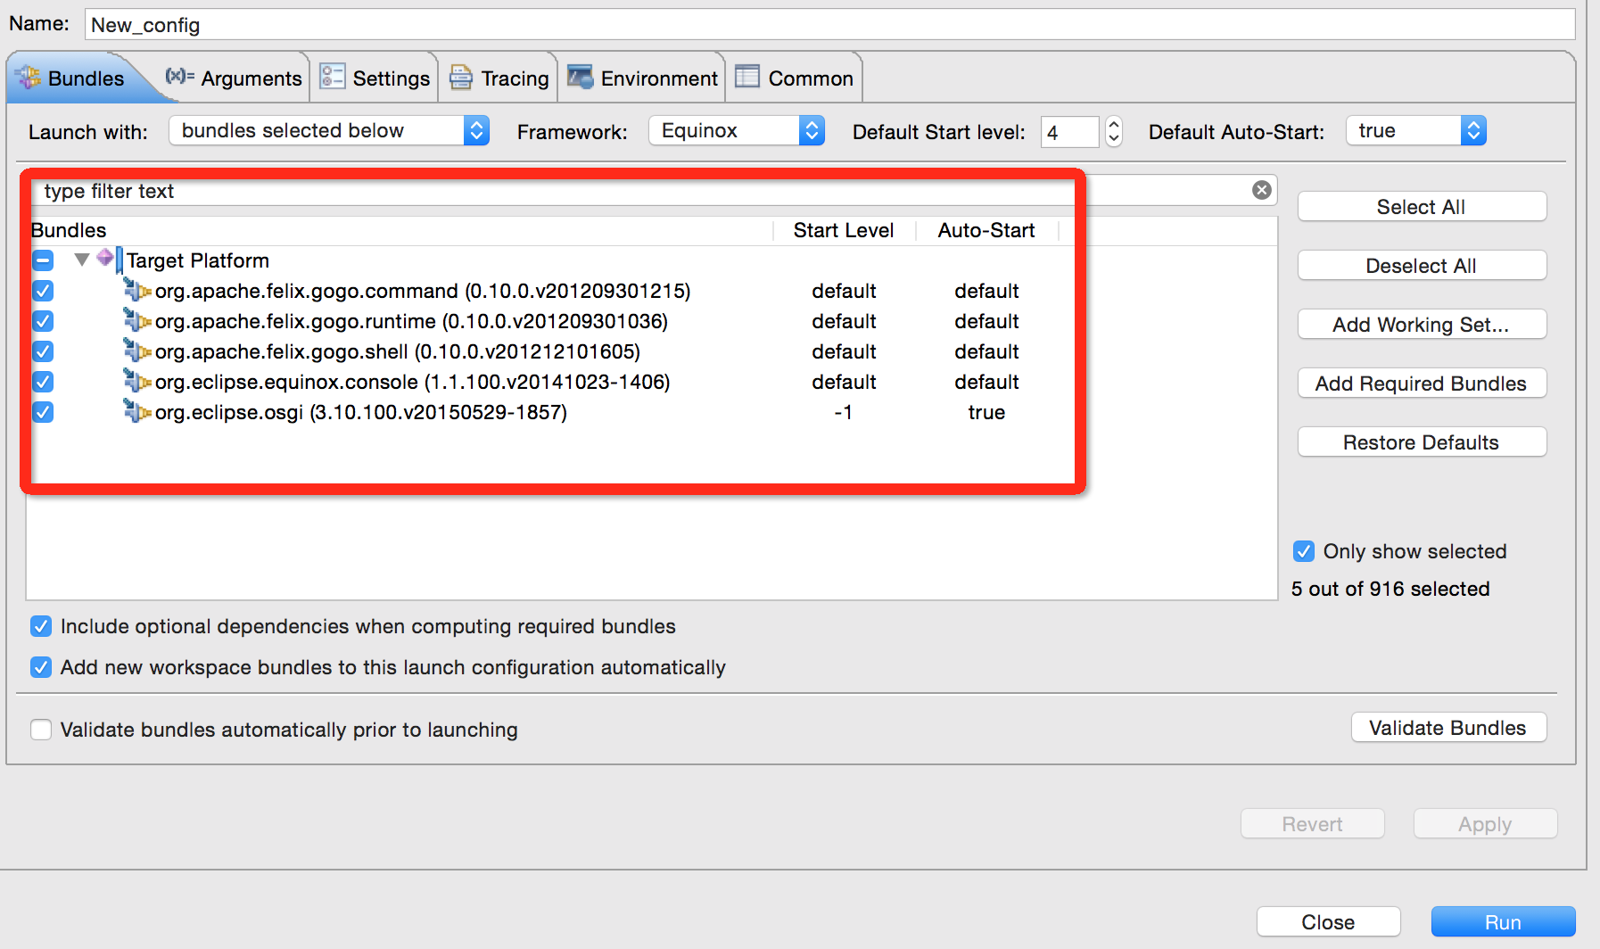The height and width of the screenshot is (949, 1600).
Task: Click the Name field with New_config
Action: (829, 25)
